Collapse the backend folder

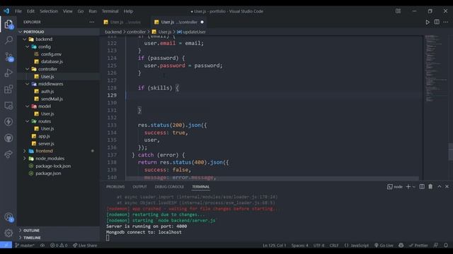(x=25, y=40)
